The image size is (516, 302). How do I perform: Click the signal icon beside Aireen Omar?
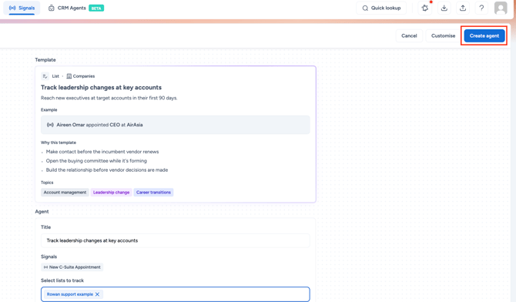(x=50, y=125)
